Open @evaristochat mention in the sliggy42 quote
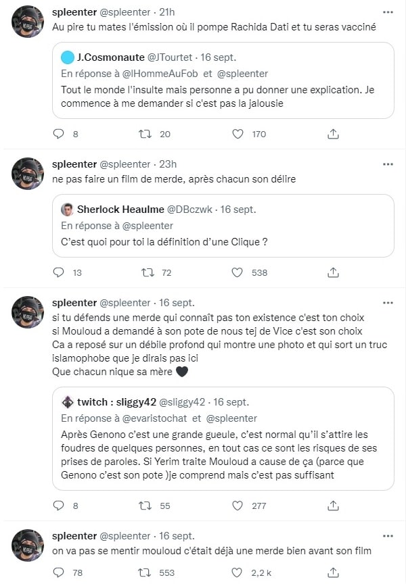 coord(154,418)
